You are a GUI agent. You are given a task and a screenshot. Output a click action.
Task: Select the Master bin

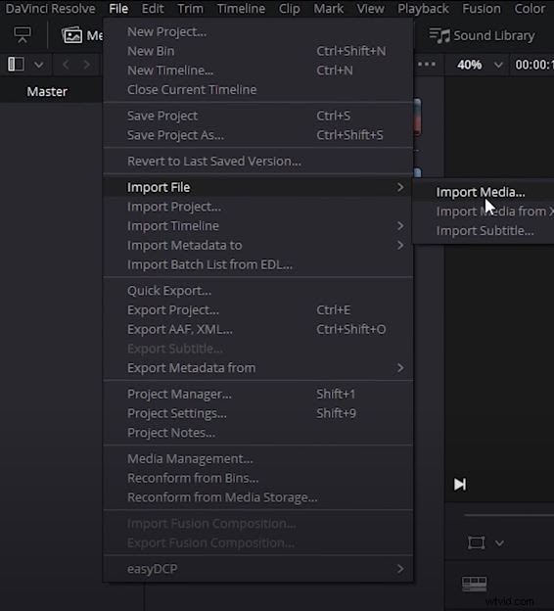coord(47,92)
